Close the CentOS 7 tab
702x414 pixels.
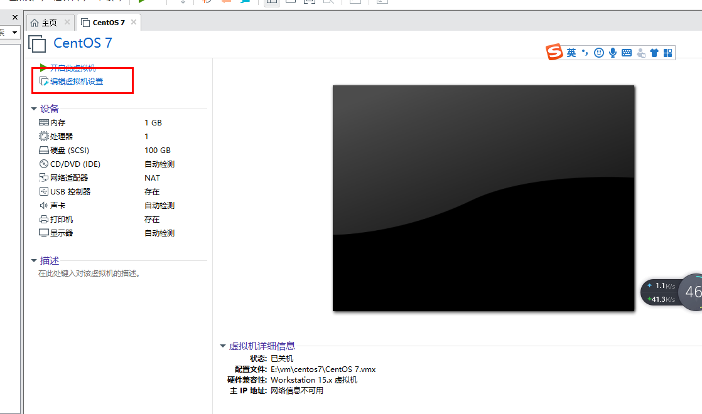(133, 22)
